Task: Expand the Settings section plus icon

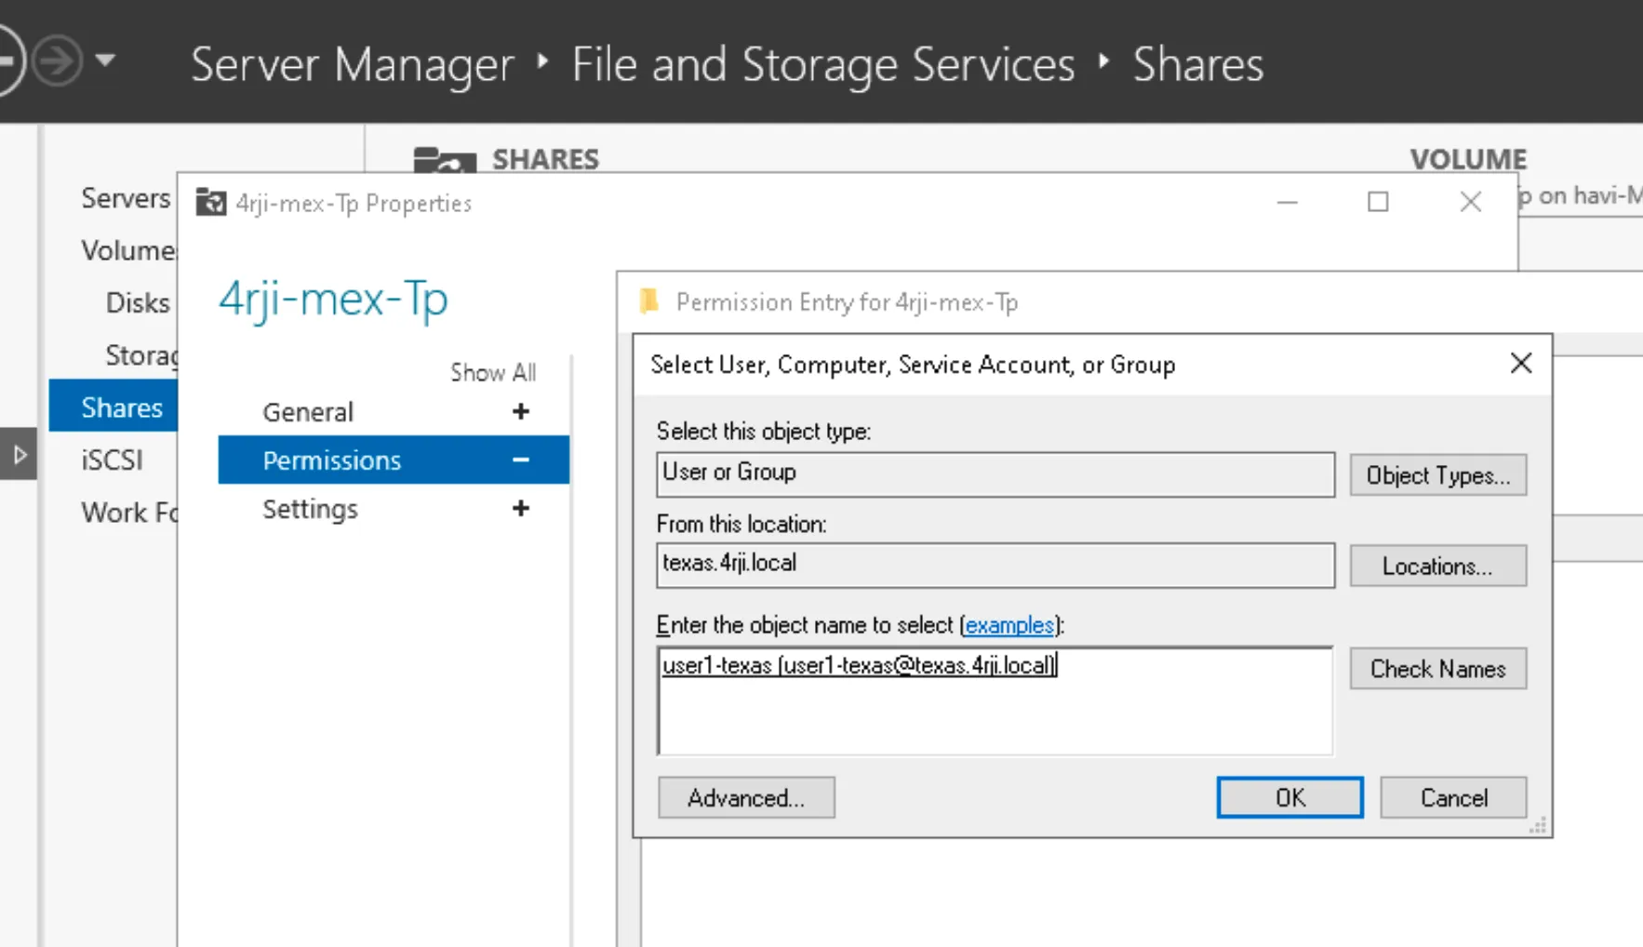Action: click(521, 509)
